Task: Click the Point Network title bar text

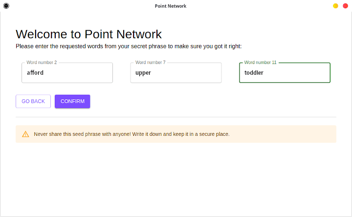Action: click(x=170, y=6)
